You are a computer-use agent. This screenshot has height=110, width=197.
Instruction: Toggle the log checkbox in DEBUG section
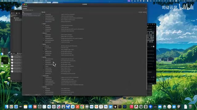(44, 50)
